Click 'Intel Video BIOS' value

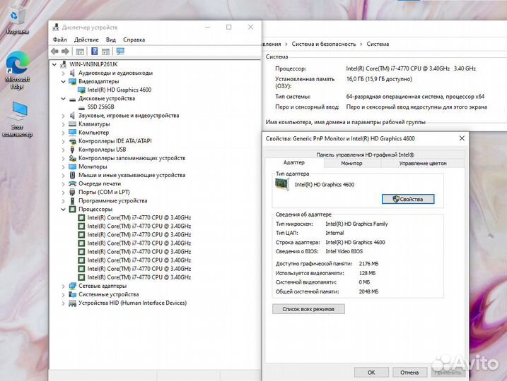pos(344,251)
